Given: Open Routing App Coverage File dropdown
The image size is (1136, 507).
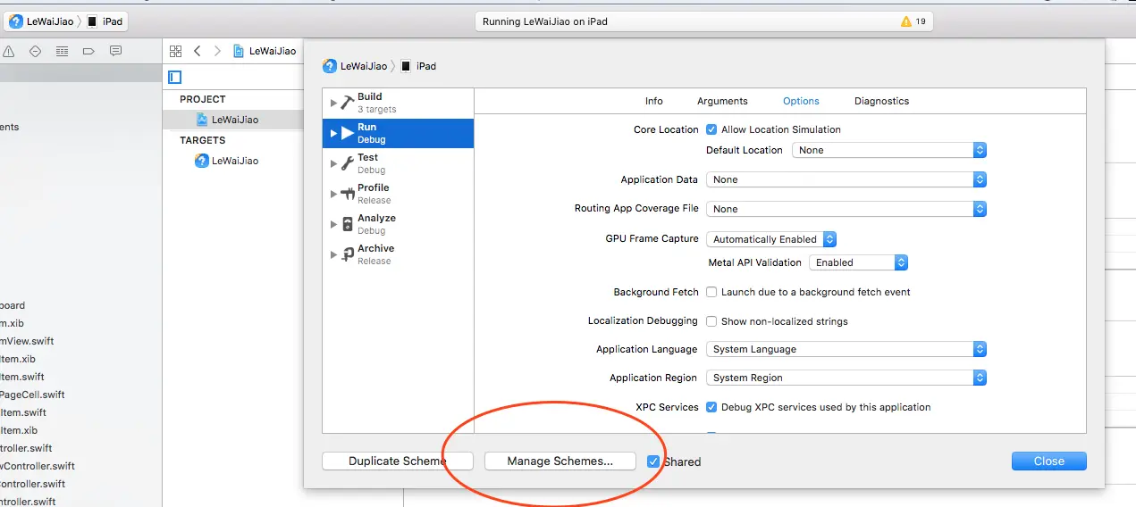Looking at the screenshot, I should tap(846, 209).
